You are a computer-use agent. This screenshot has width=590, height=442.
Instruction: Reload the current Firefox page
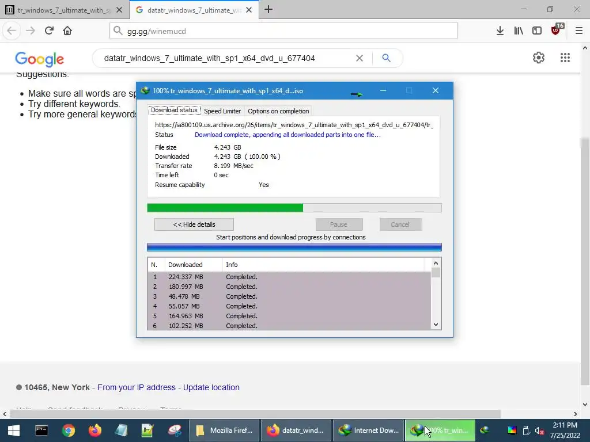coord(49,31)
